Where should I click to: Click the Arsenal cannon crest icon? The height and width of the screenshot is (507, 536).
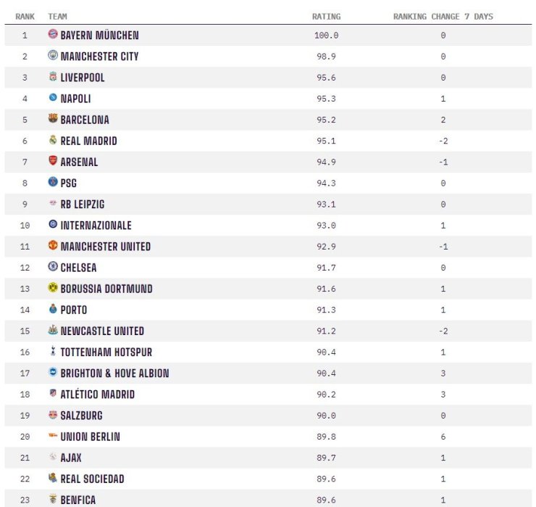[x=53, y=160]
